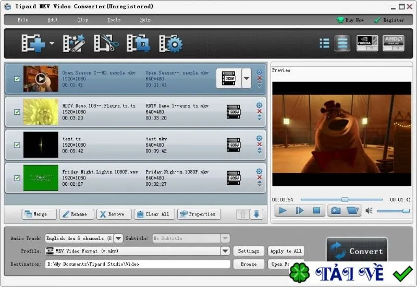
Task: Open the Effect magic wand tool
Action: [74, 43]
